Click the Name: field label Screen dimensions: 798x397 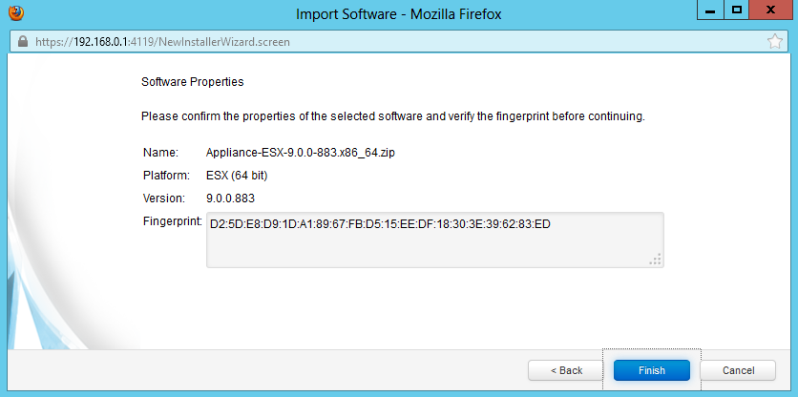pos(160,153)
